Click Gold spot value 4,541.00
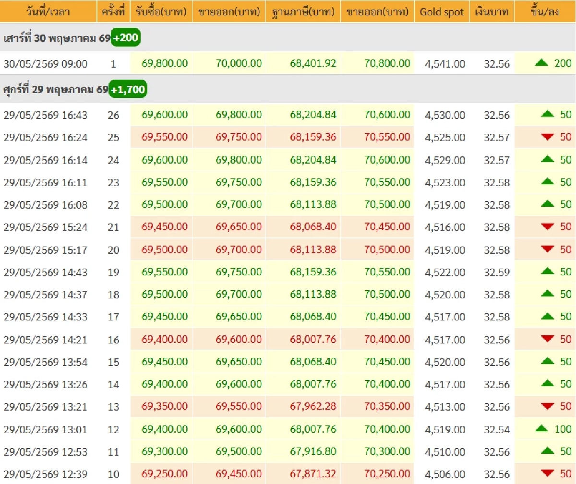This screenshot has width=576, height=484. (x=445, y=64)
